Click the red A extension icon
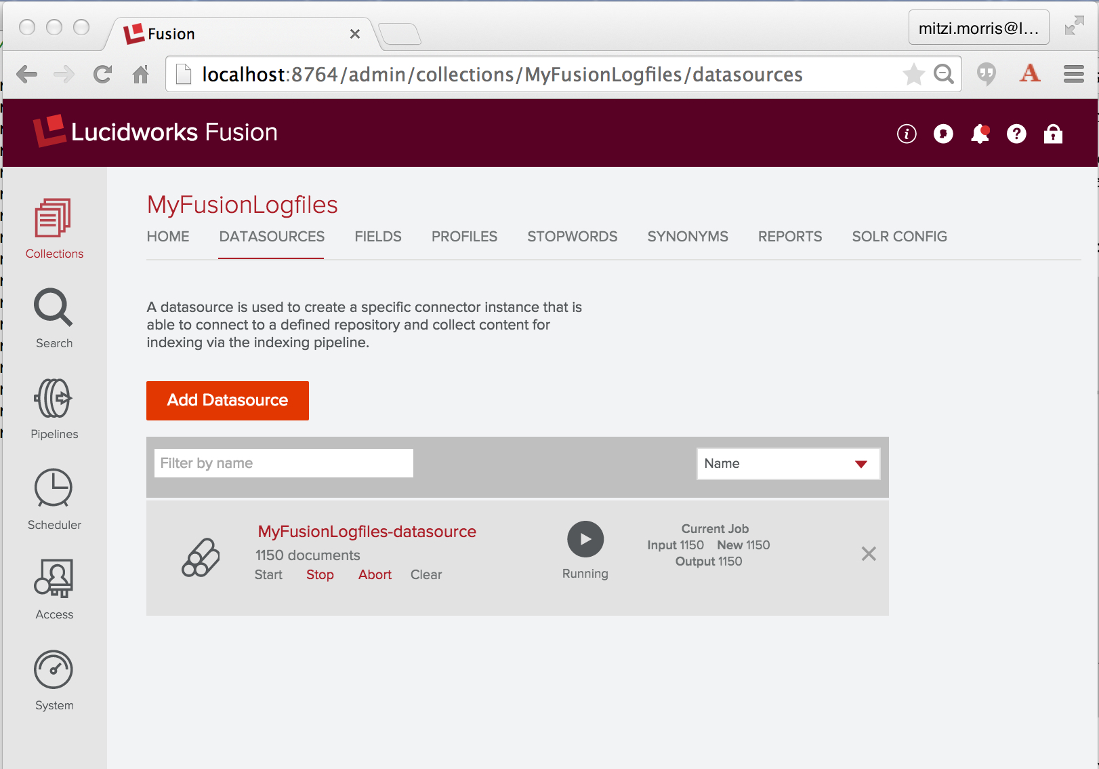Viewport: 1099px width, 769px height. (x=1030, y=73)
